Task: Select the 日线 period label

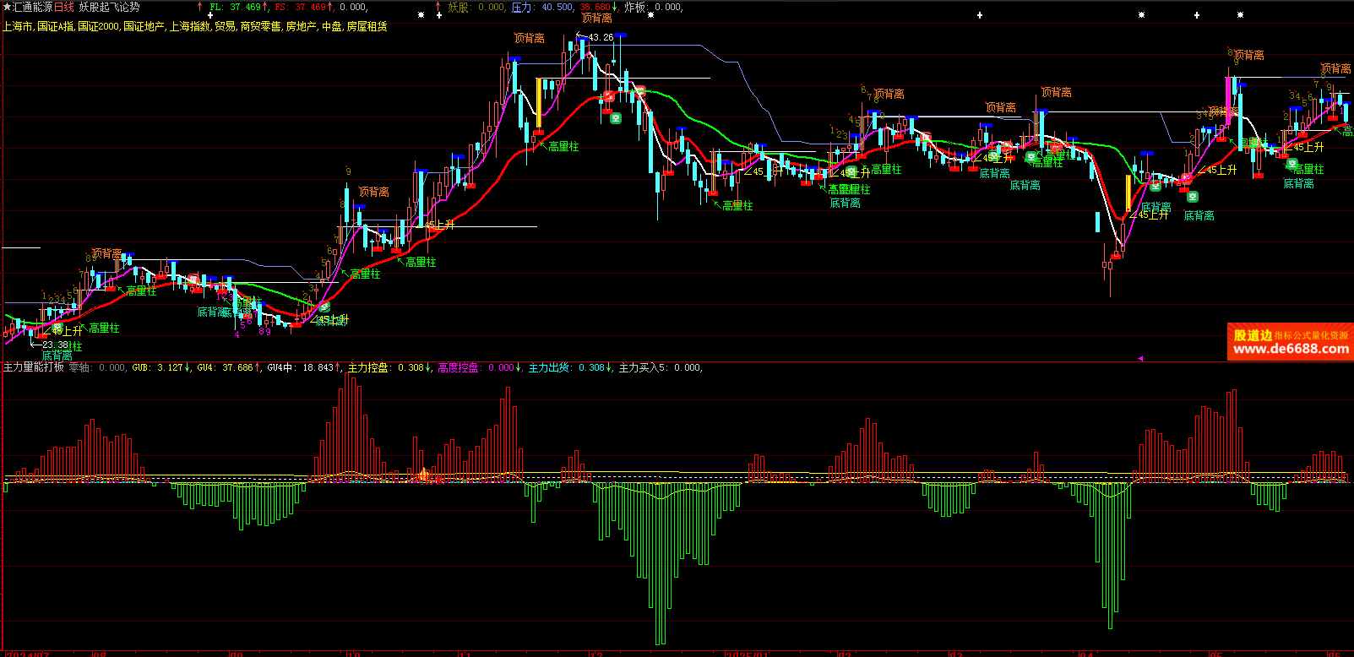Action: tap(64, 7)
